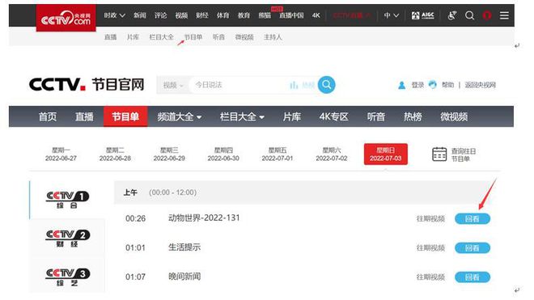This screenshot has height=300, width=534.
Task: Go to 微视频 tab in gray navigation bar
Action: [454, 116]
